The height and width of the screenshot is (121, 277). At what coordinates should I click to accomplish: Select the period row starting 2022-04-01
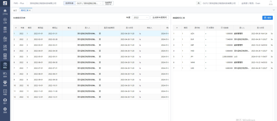[x=91, y=51]
